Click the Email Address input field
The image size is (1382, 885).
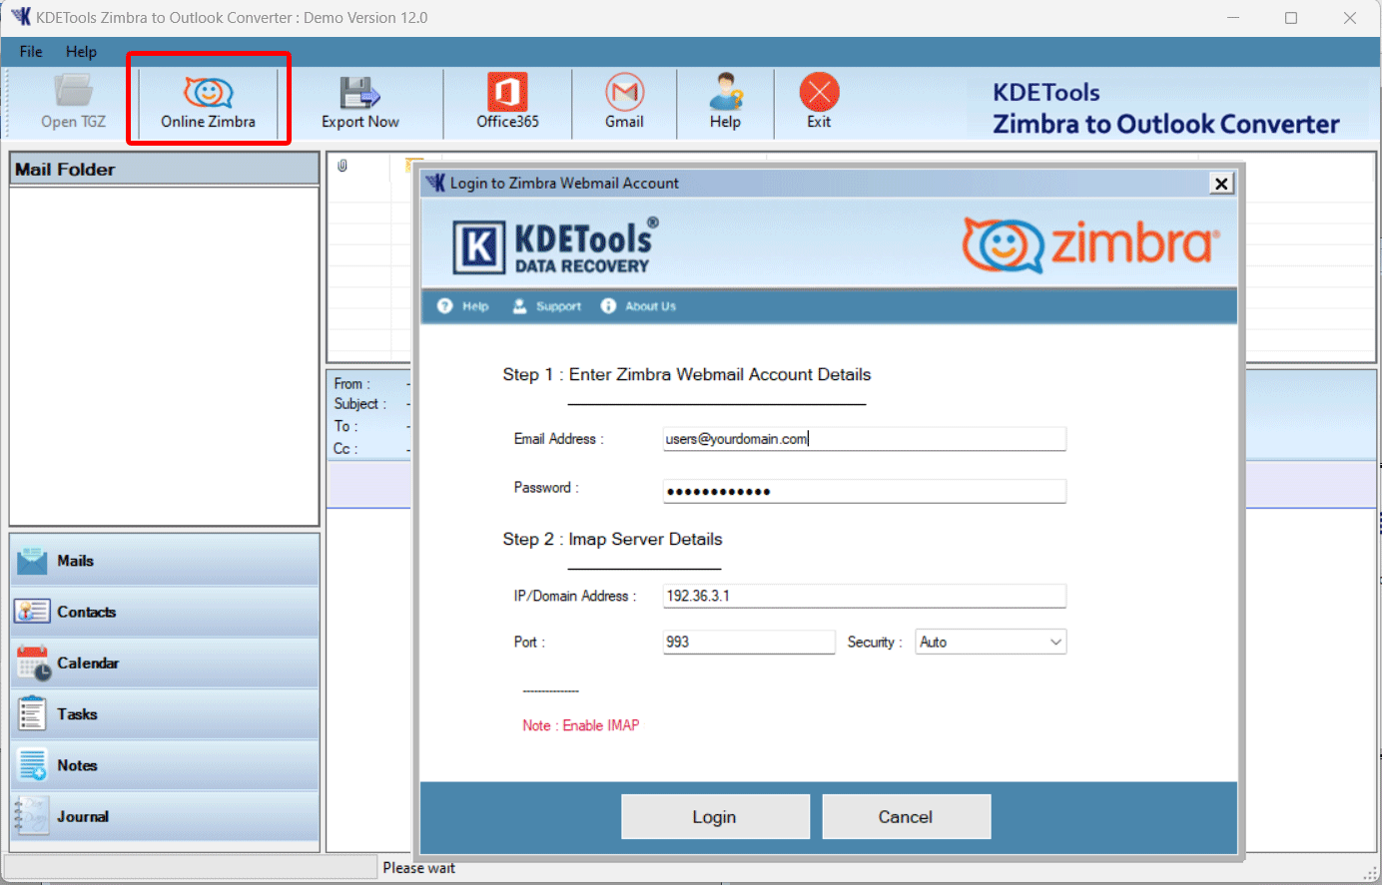(864, 439)
